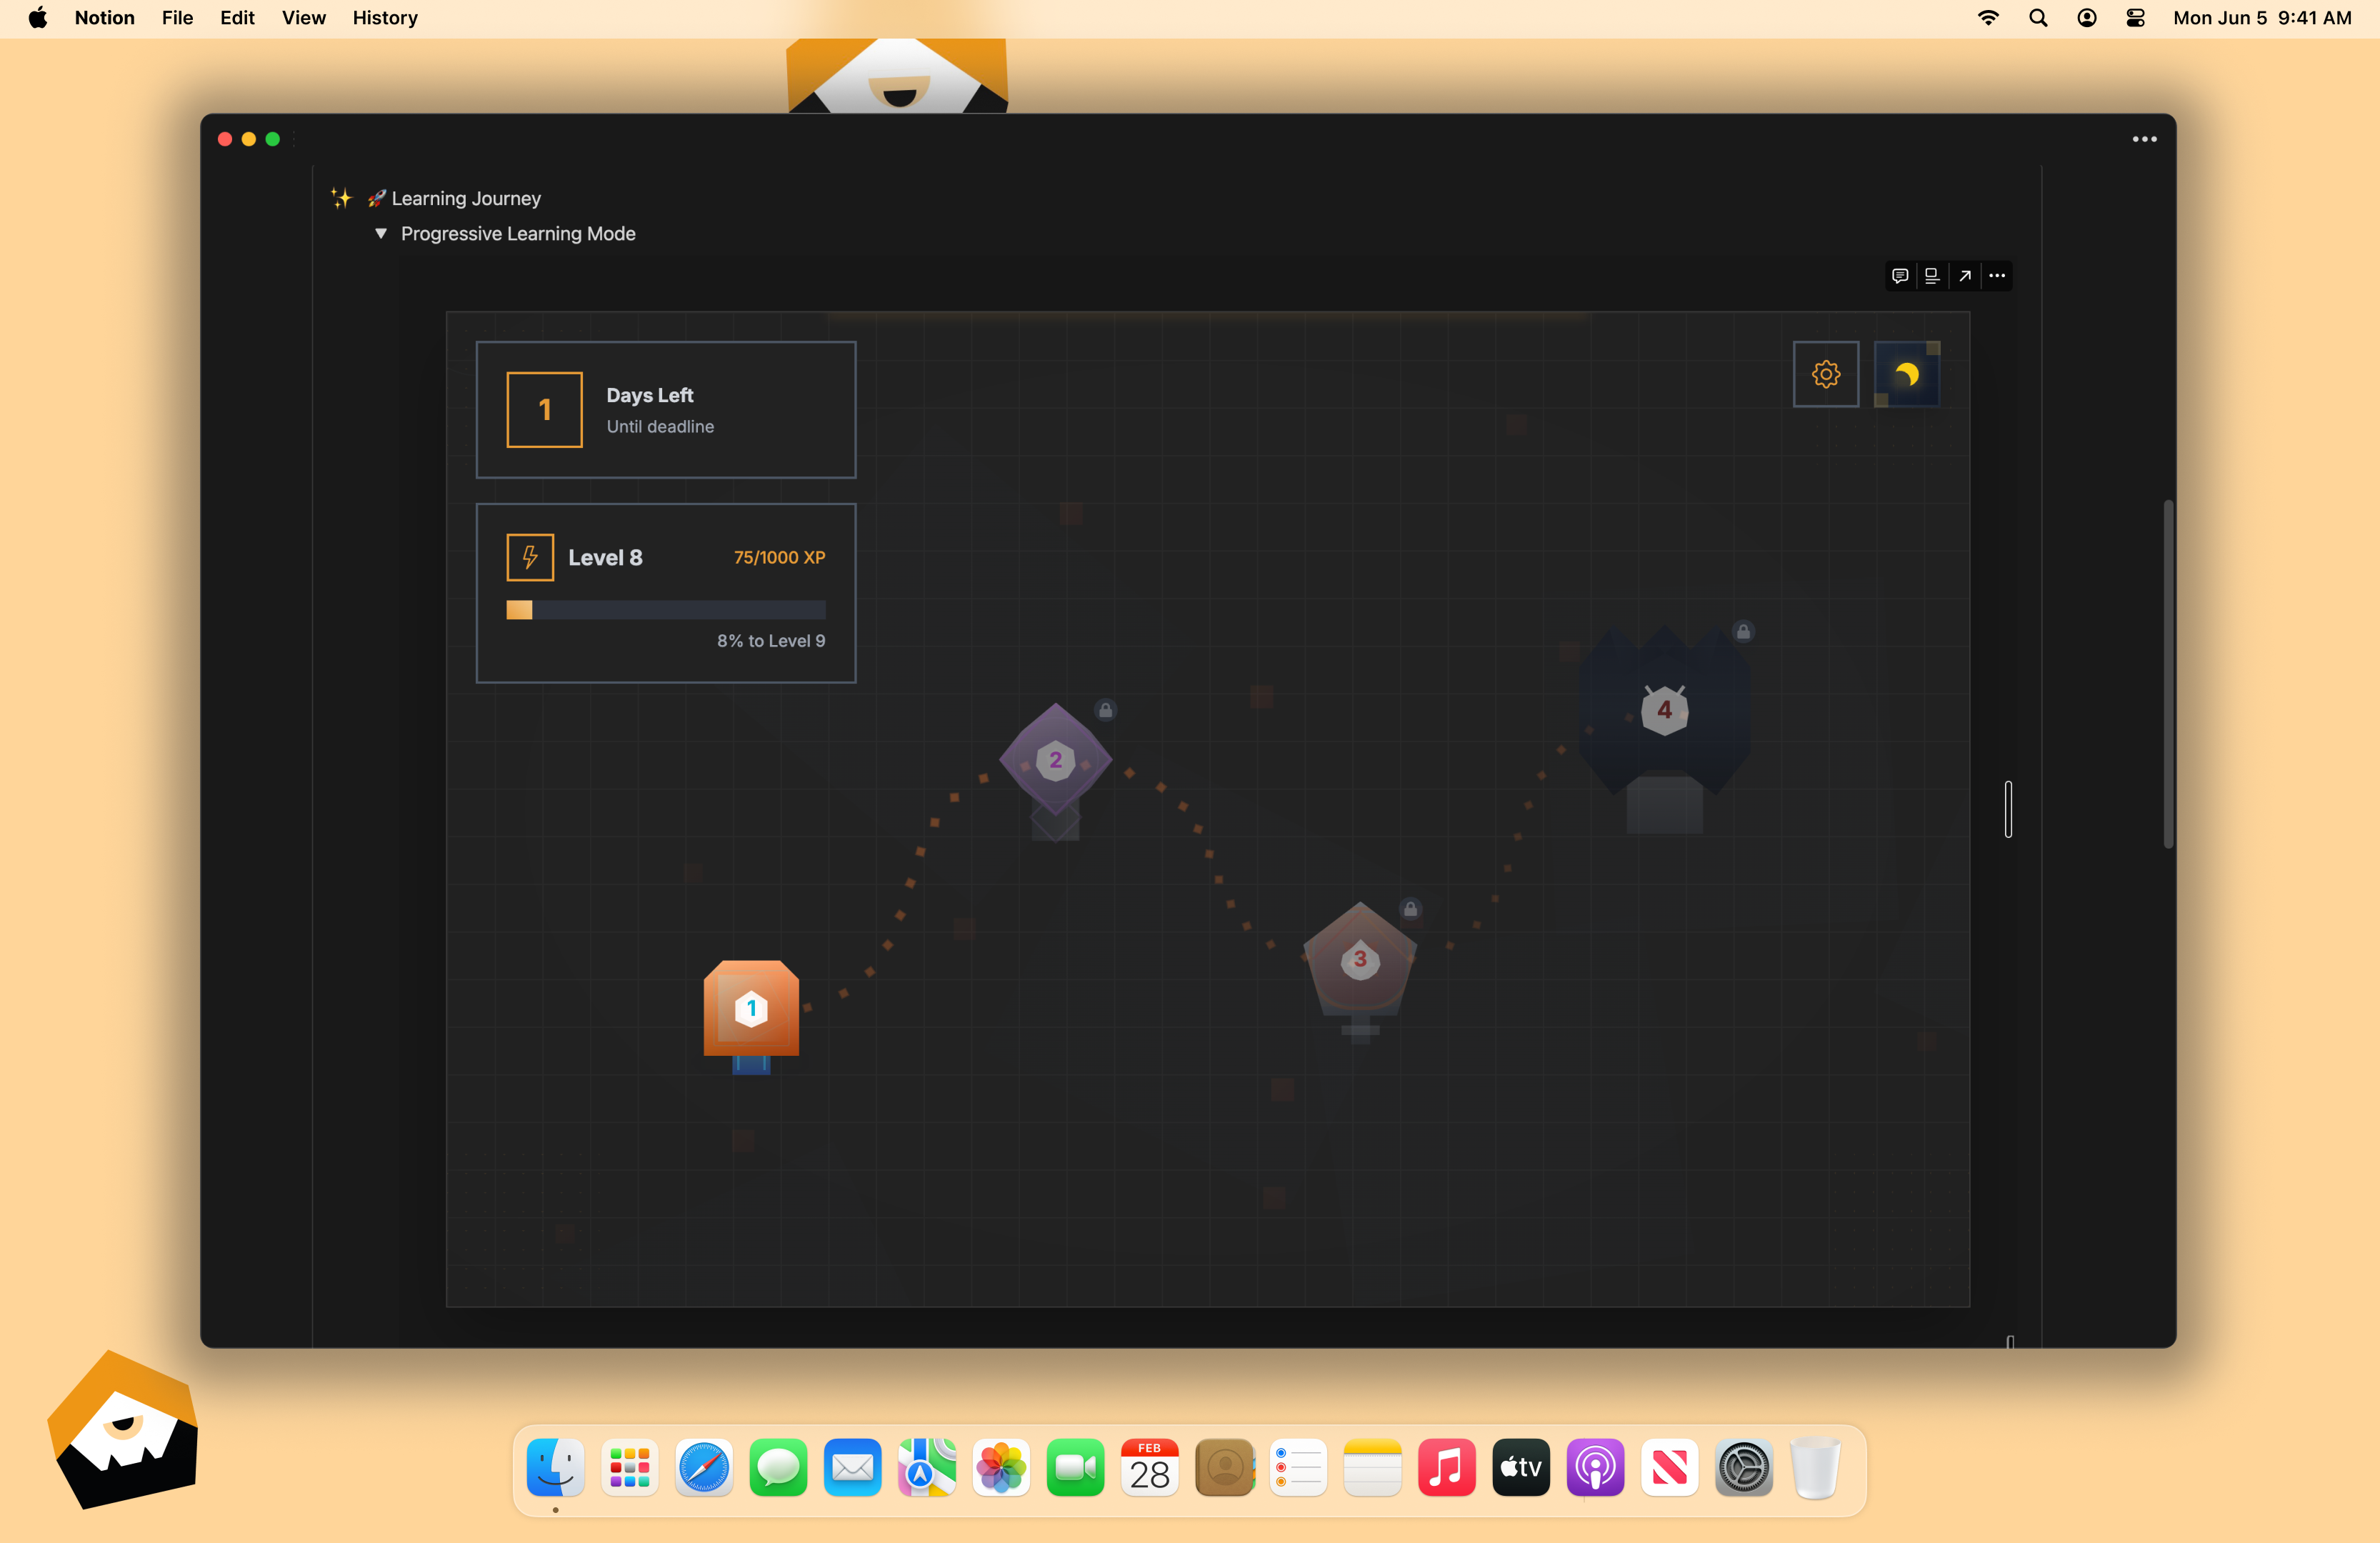Click the caption icon in the block toolbar
2380x1543 pixels.
(x=1932, y=275)
